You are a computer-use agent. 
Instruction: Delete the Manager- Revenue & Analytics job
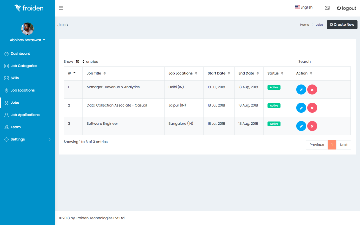pos(312,89)
